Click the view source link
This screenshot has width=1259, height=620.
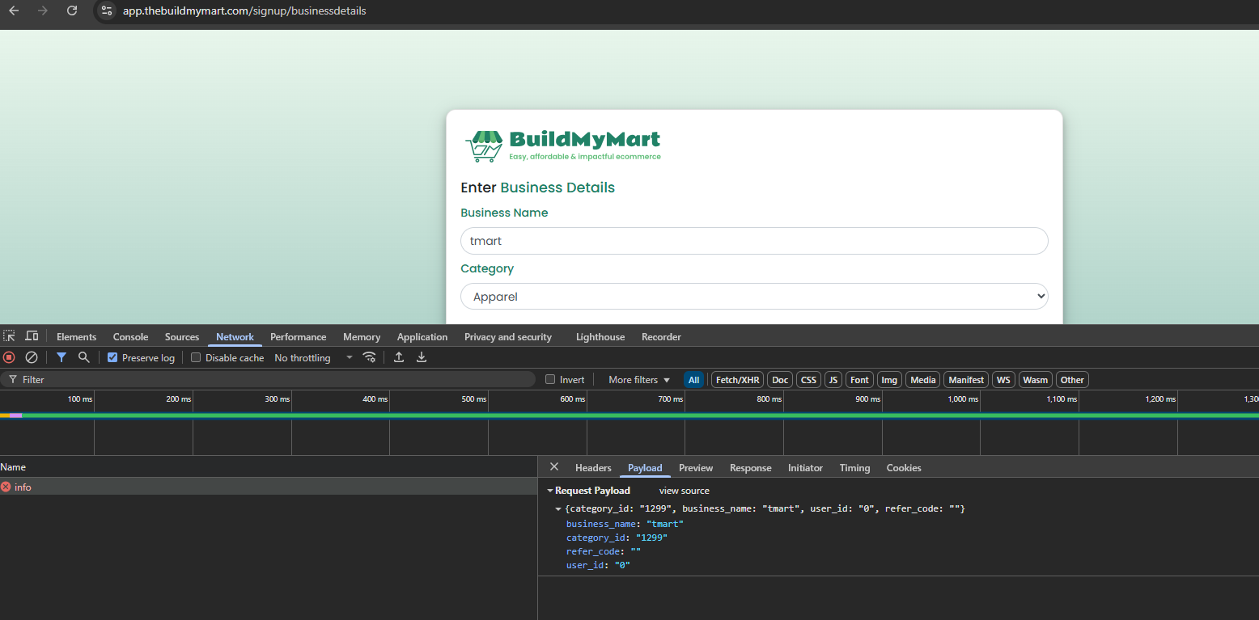[x=684, y=491]
